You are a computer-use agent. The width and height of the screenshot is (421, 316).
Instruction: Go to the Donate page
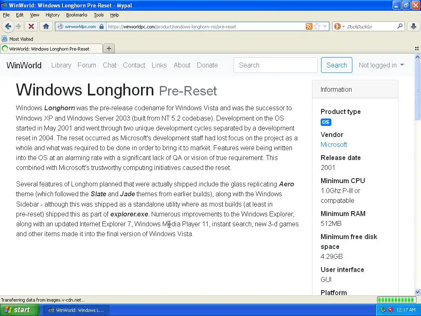(x=207, y=65)
